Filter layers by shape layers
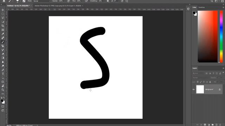The height and width of the screenshot is (126, 225). coord(217,73)
